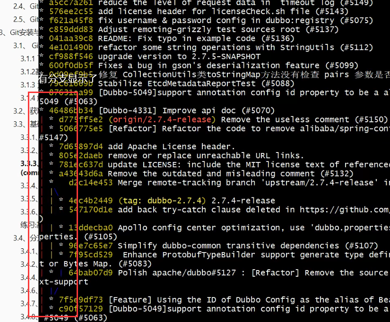Screen dimensions: 390x322
Task: Click merge commit hash d2c14e453
Action: coord(91,183)
